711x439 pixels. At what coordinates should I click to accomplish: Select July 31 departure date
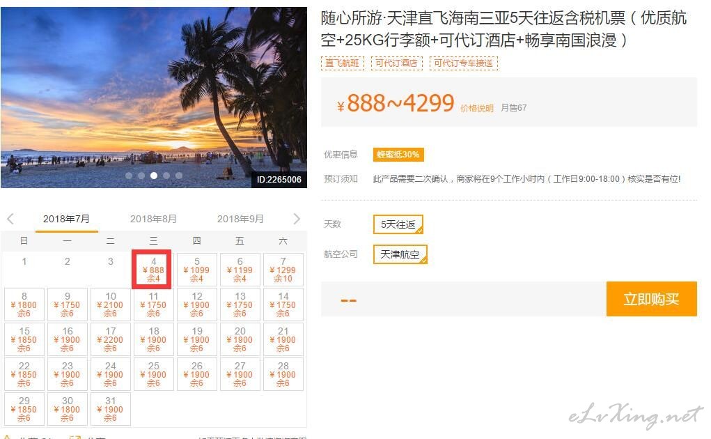coord(110,409)
